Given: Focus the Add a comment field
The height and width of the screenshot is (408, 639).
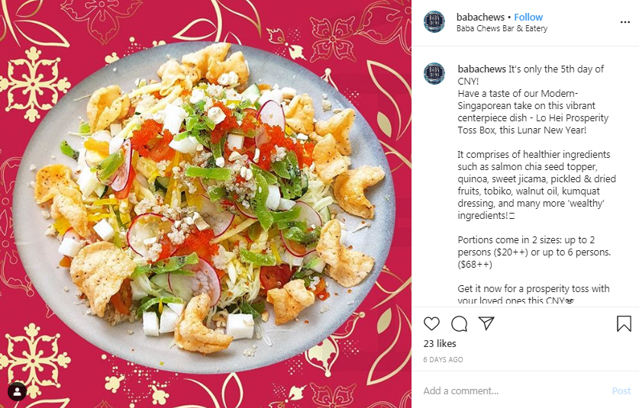Looking at the screenshot, I should (x=514, y=391).
